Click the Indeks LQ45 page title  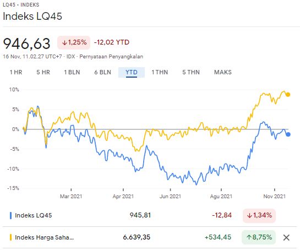[32, 17]
